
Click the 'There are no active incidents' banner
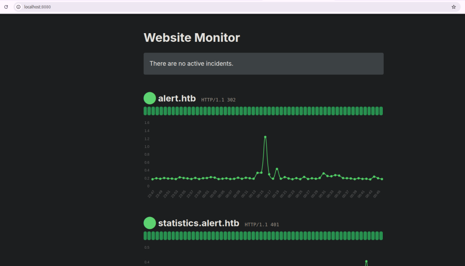(x=263, y=64)
